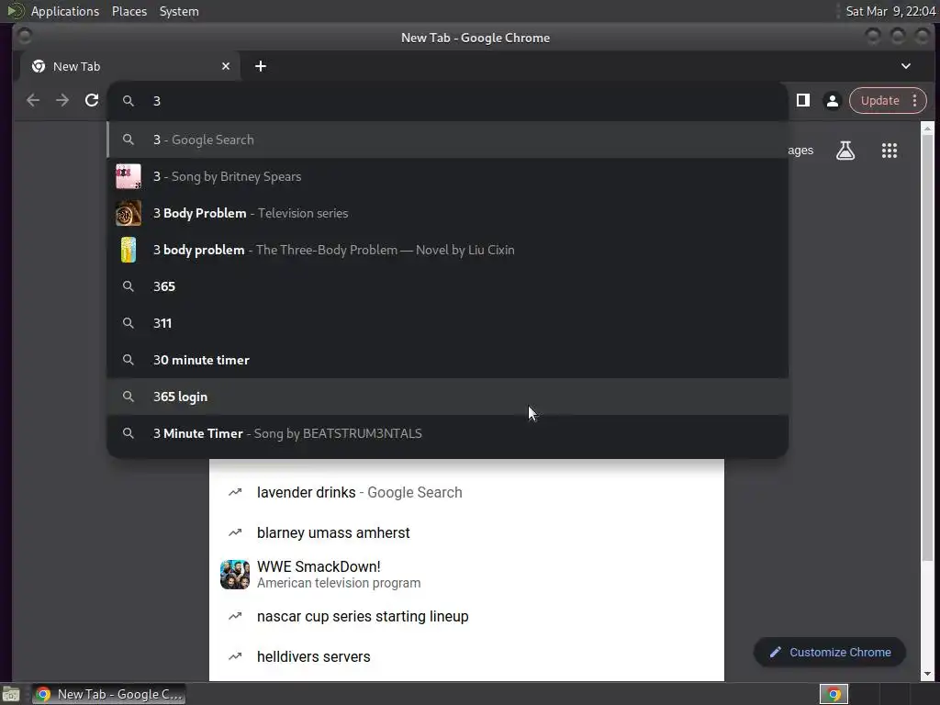Click the scrollbar up arrow
Viewport: 940px width, 705px height.
tap(927, 129)
